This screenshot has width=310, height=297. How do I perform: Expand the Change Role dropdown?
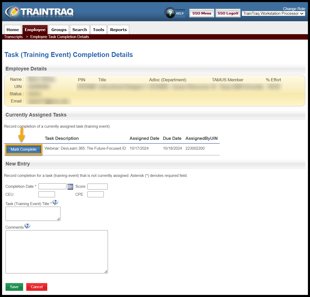273,13
